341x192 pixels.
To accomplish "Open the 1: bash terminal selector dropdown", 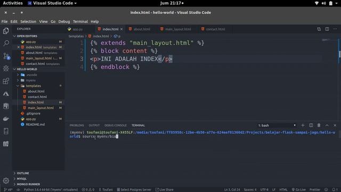I will [x=277, y=125].
